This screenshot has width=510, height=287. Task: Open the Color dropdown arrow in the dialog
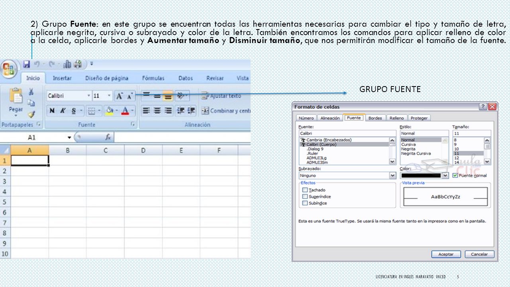[445, 175]
